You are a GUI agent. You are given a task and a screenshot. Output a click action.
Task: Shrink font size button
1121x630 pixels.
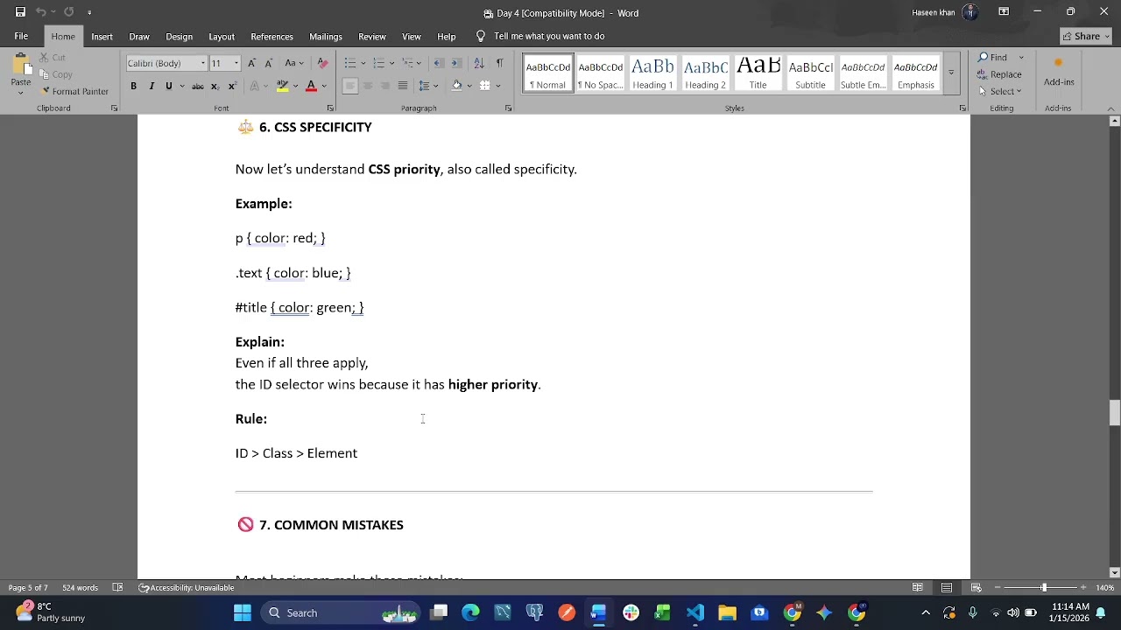(268, 63)
